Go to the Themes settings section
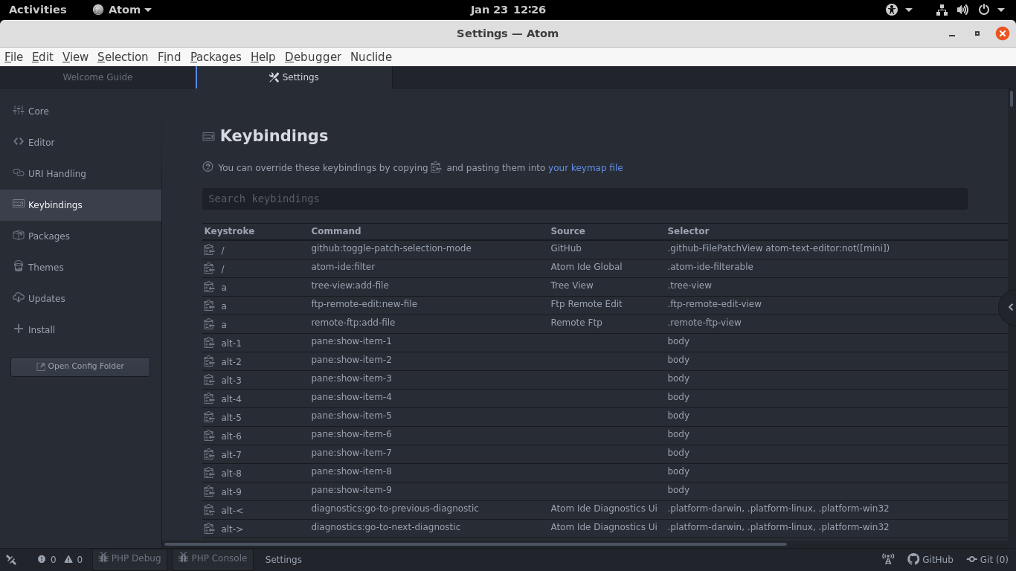 pos(80,267)
